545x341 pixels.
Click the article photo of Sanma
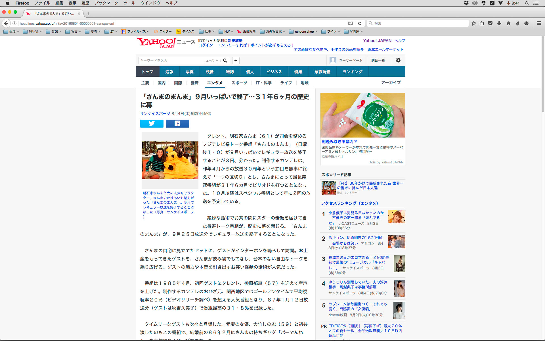170,160
